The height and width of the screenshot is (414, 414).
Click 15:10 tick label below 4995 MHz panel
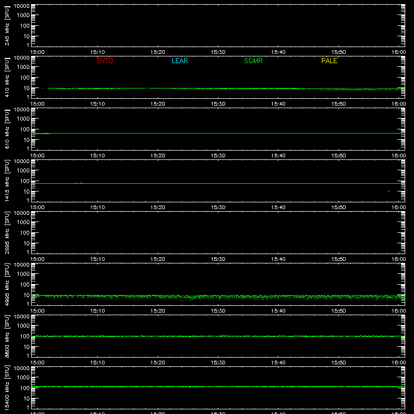97,311
